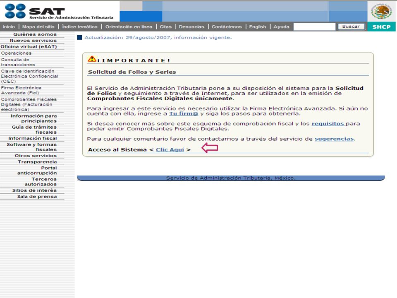Focus the search text box
Screen dimensions: 397x298
point(314,26)
